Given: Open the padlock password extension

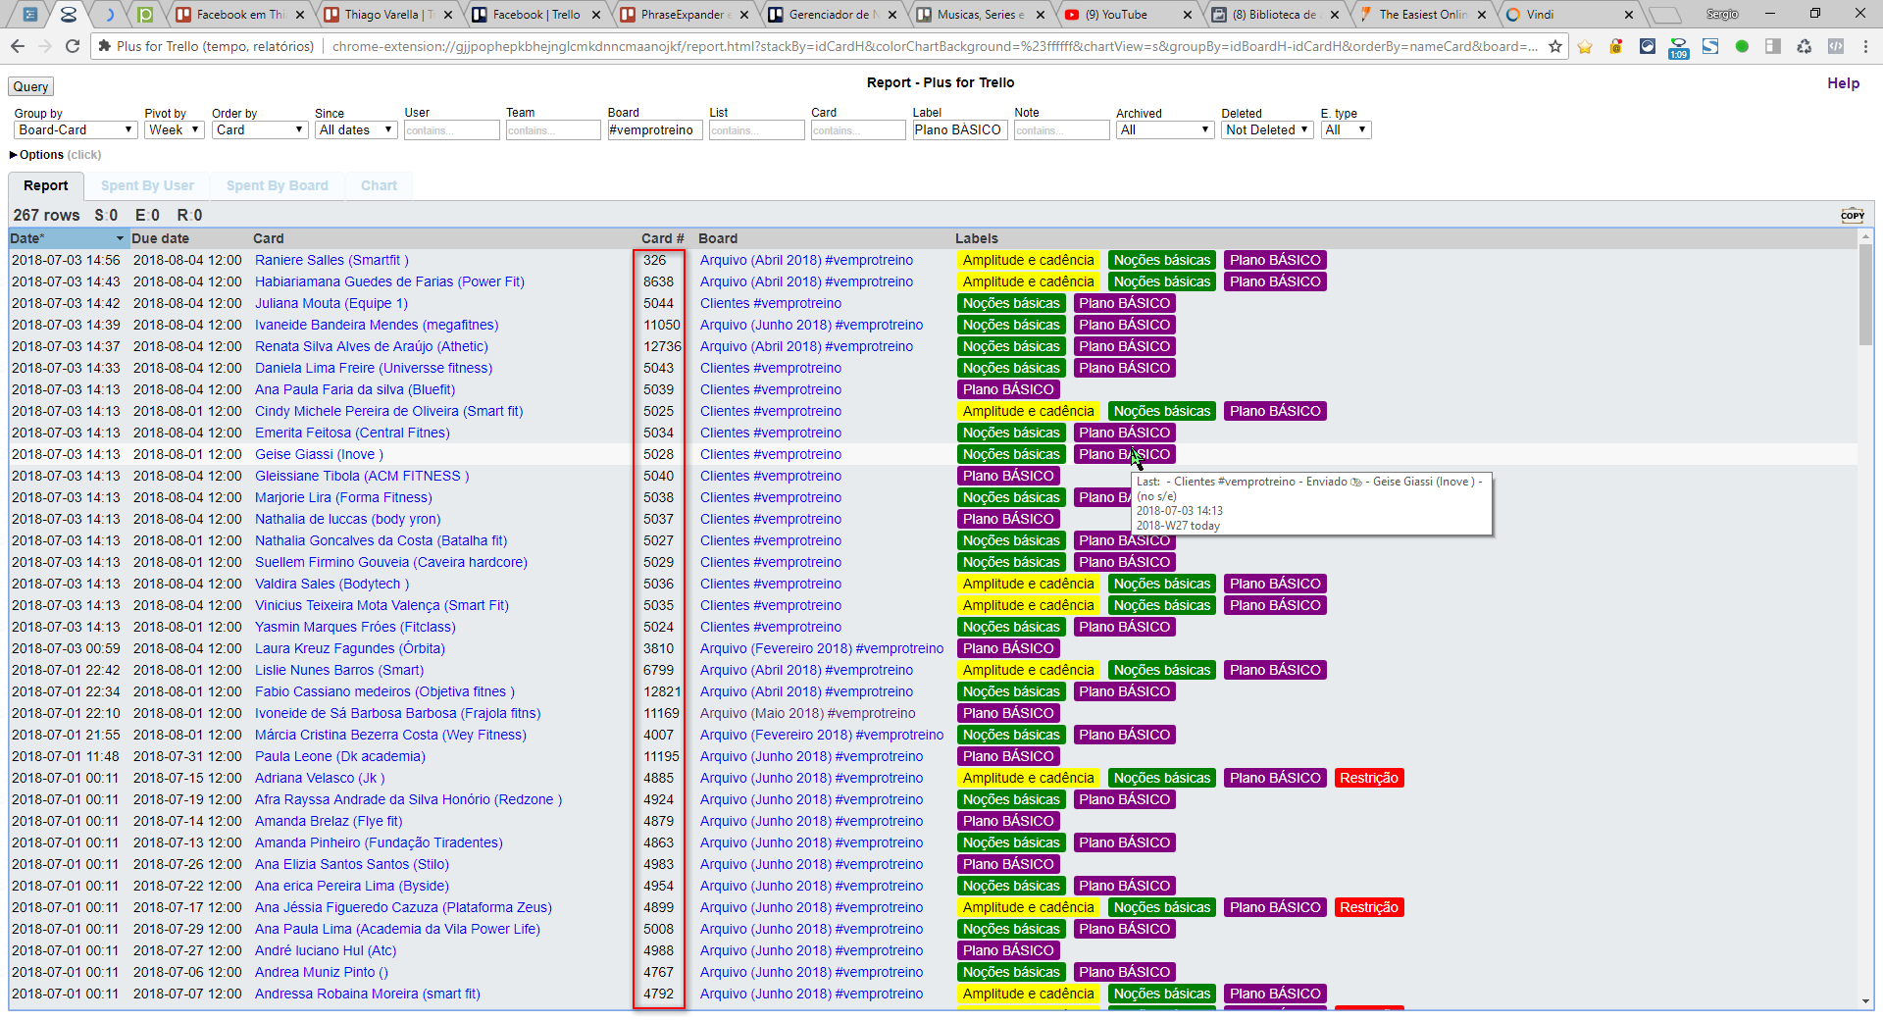Looking at the screenshot, I should pos(1615,46).
